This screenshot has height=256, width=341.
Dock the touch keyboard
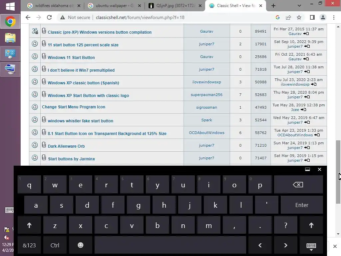click(x=307, y=169)
